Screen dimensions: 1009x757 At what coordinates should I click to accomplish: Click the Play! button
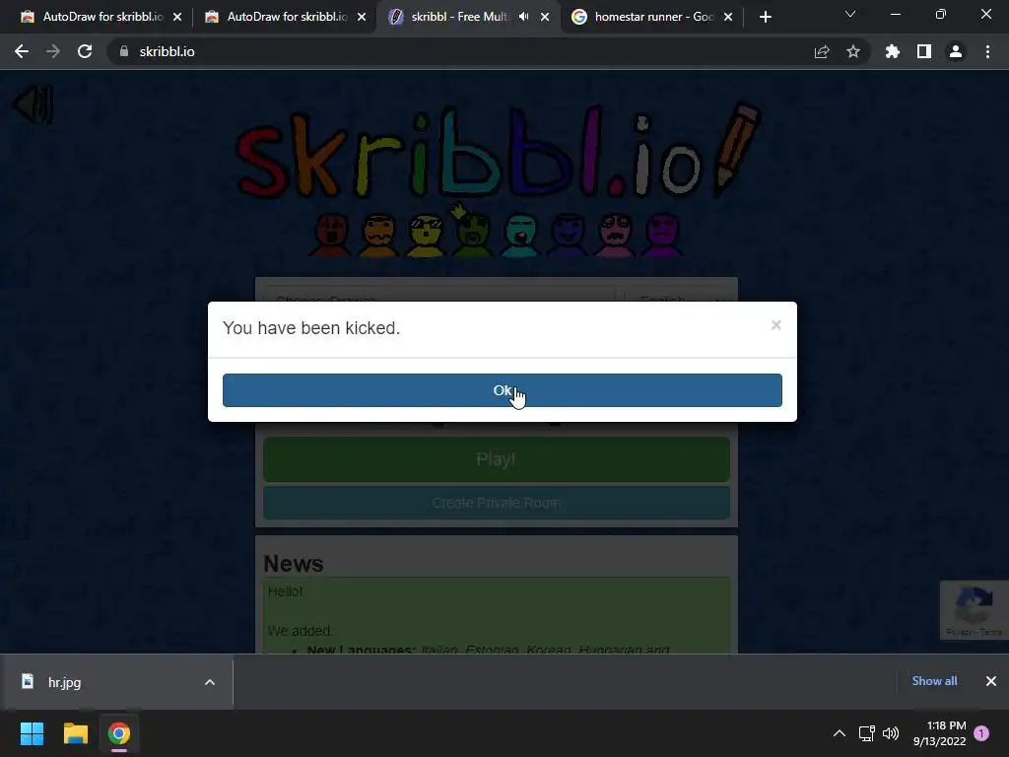[497, 459]
